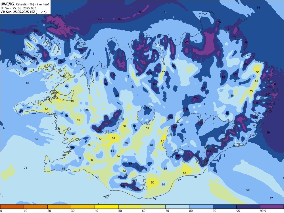The height and width of the screenshot is (213, 284).
Task: Click the '30' legend scale label
Action: (73, 211)
